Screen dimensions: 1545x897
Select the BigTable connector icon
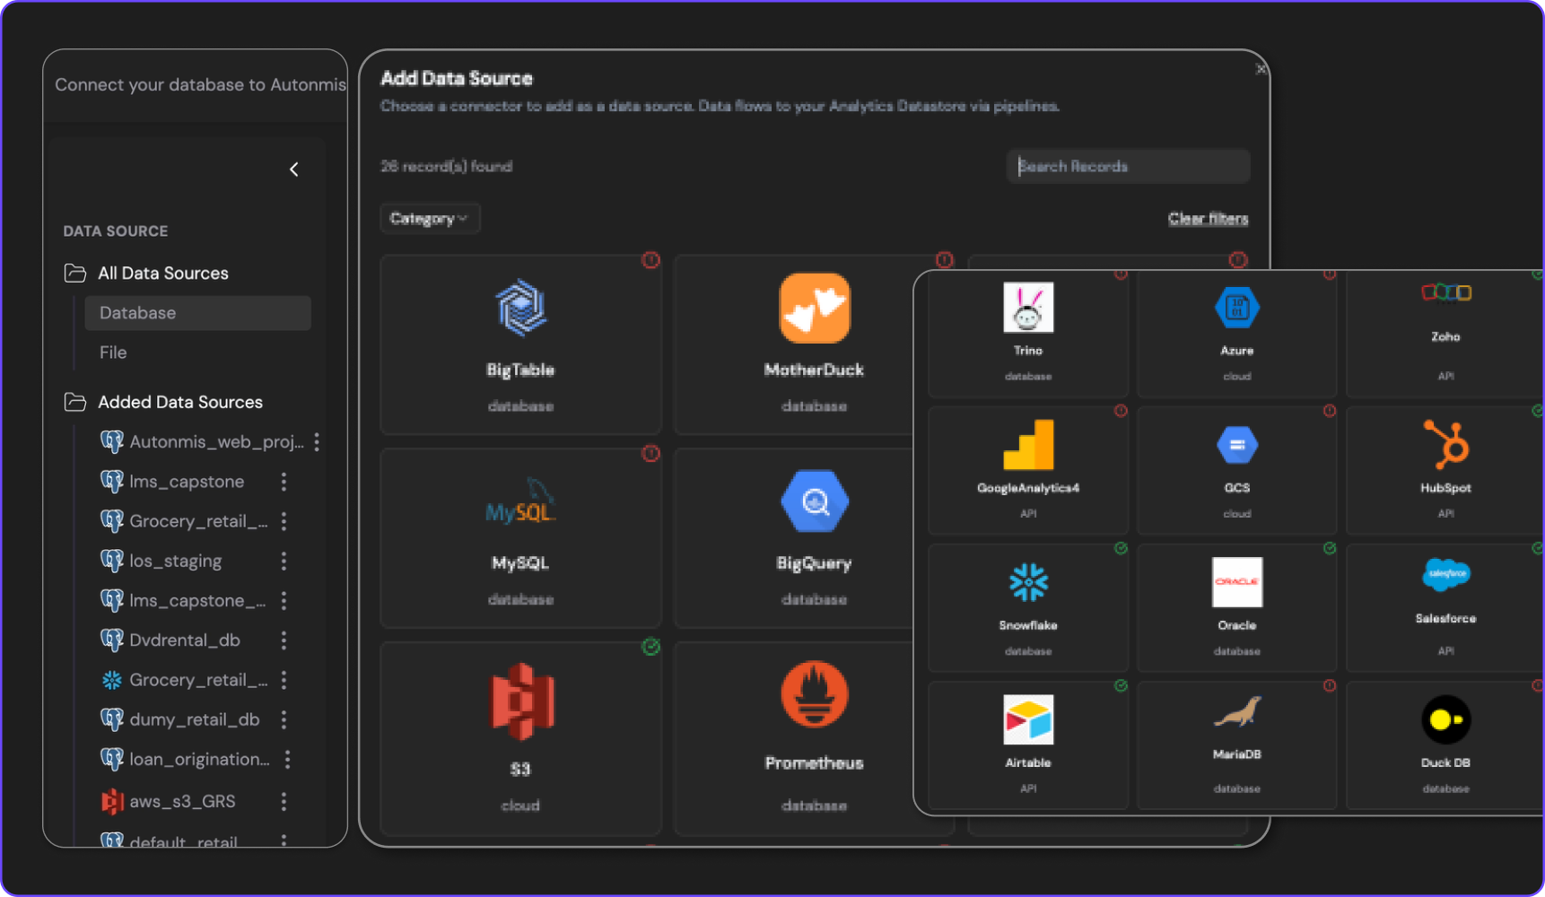pos(520,309)
